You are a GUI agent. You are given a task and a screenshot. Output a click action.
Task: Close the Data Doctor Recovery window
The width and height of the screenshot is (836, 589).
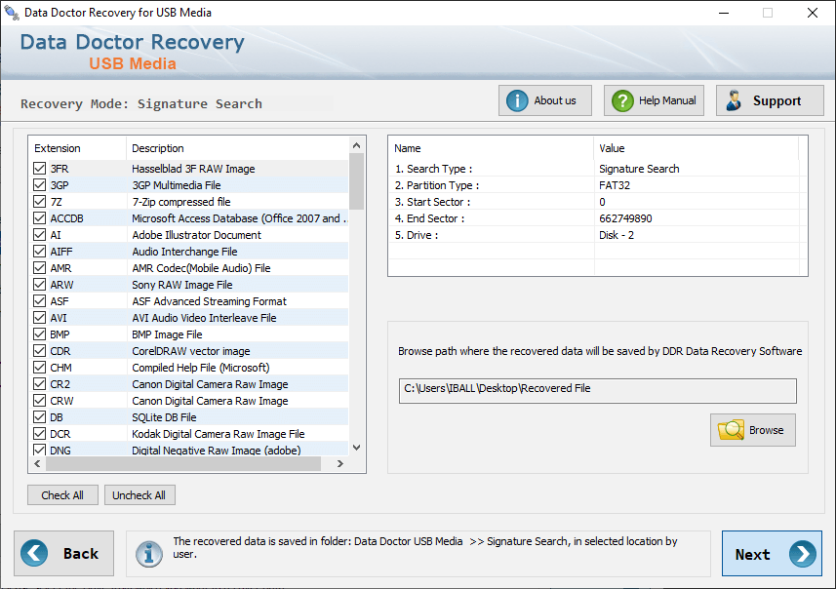coord(812,13)
